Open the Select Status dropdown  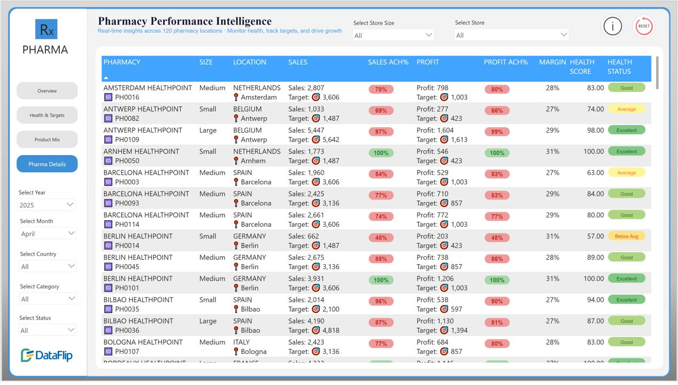[x=48, y=330]
